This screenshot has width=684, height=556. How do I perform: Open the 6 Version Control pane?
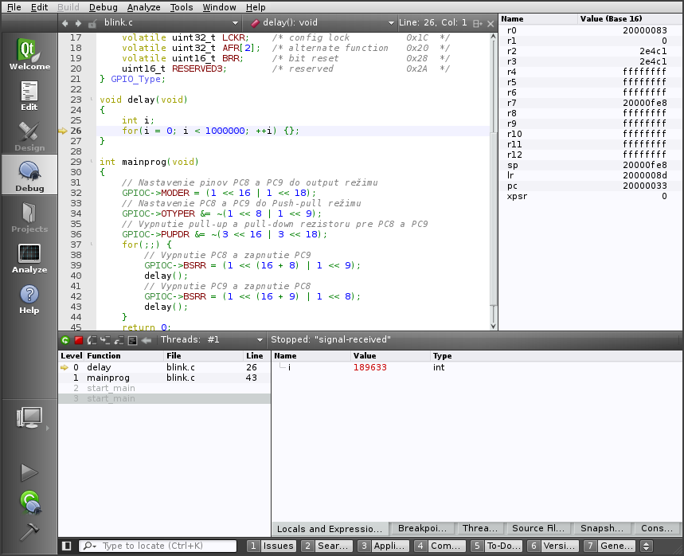coord(553,546)
